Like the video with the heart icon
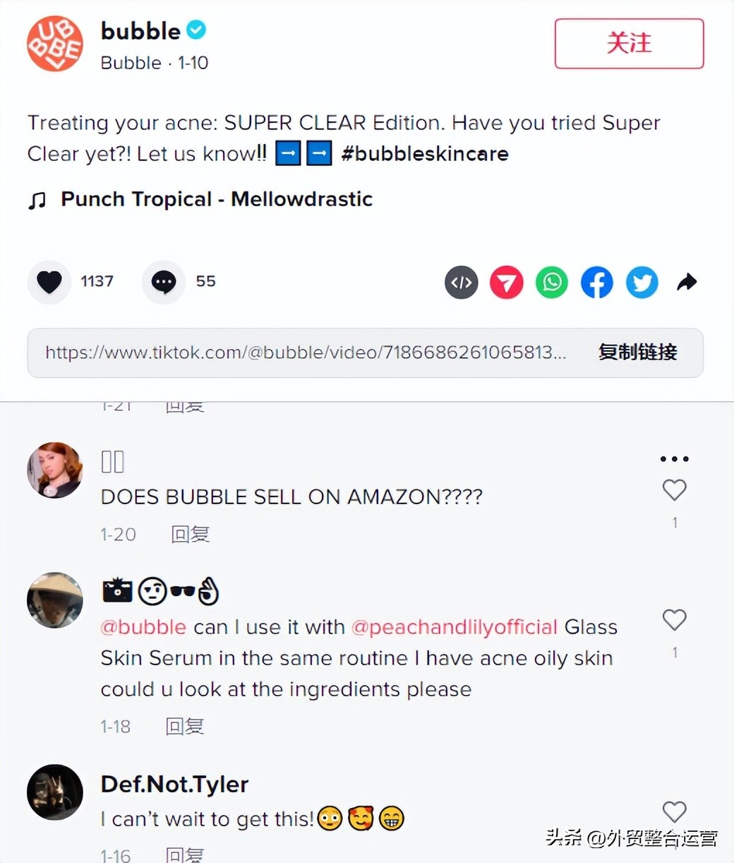 [x=49, y=282]
